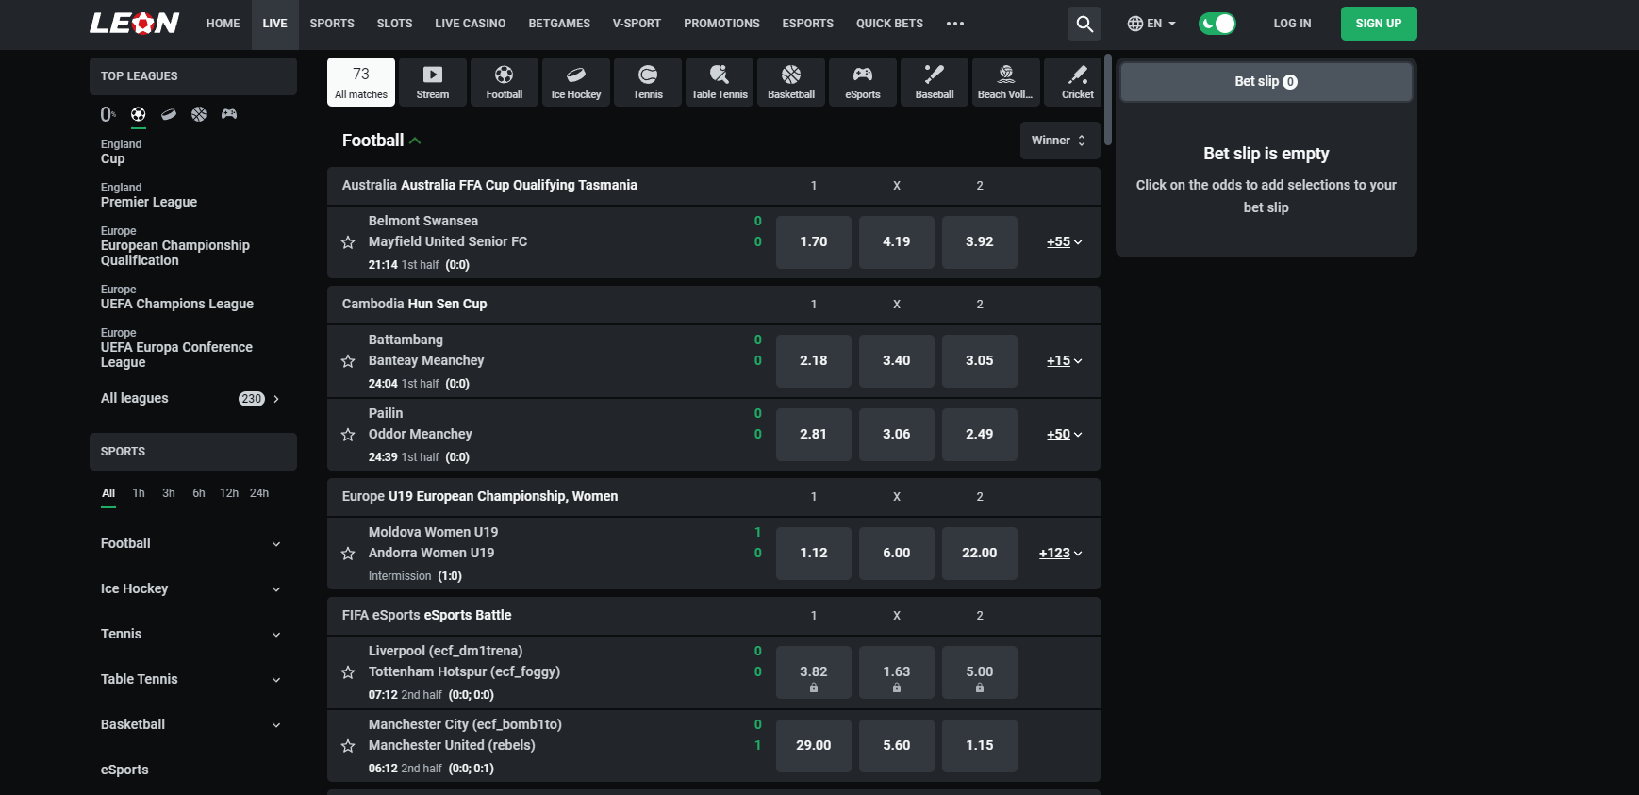Open the Winner market dropdown
The image size is (1639, 795).
(x=1060, y=141)
